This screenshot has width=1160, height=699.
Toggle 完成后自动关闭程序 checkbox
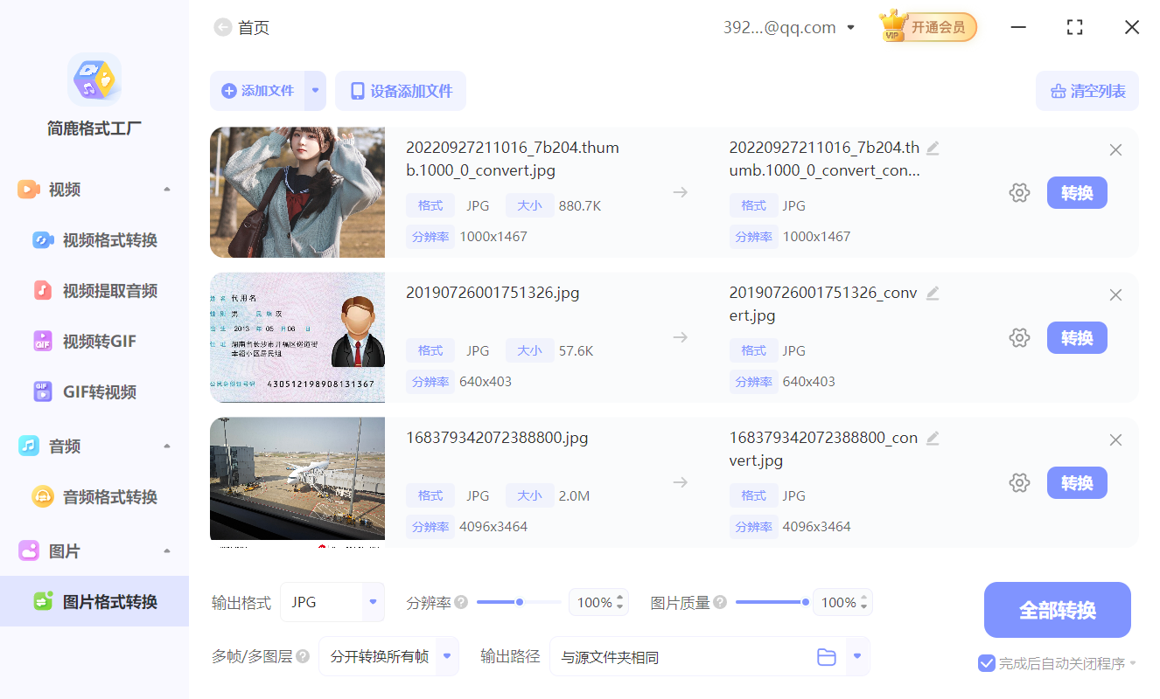tap(988, 663)
